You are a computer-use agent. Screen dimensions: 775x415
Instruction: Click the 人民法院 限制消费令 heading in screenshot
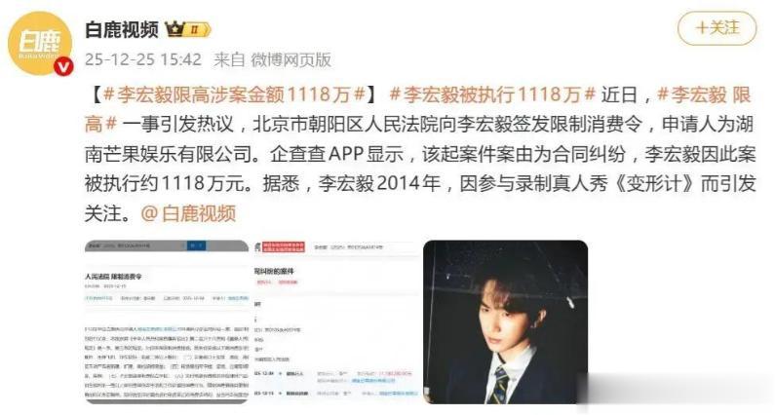[113, 276]
